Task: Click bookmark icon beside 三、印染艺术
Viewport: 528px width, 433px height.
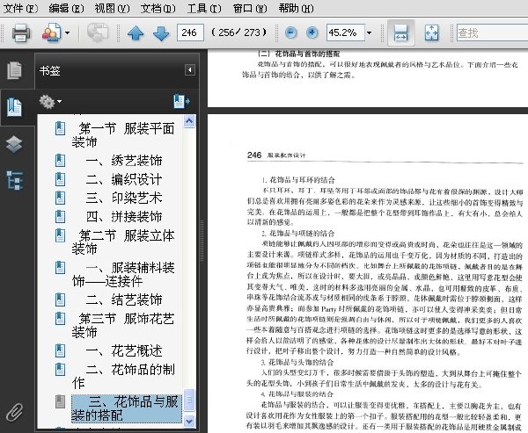Action: pos(60,198)
